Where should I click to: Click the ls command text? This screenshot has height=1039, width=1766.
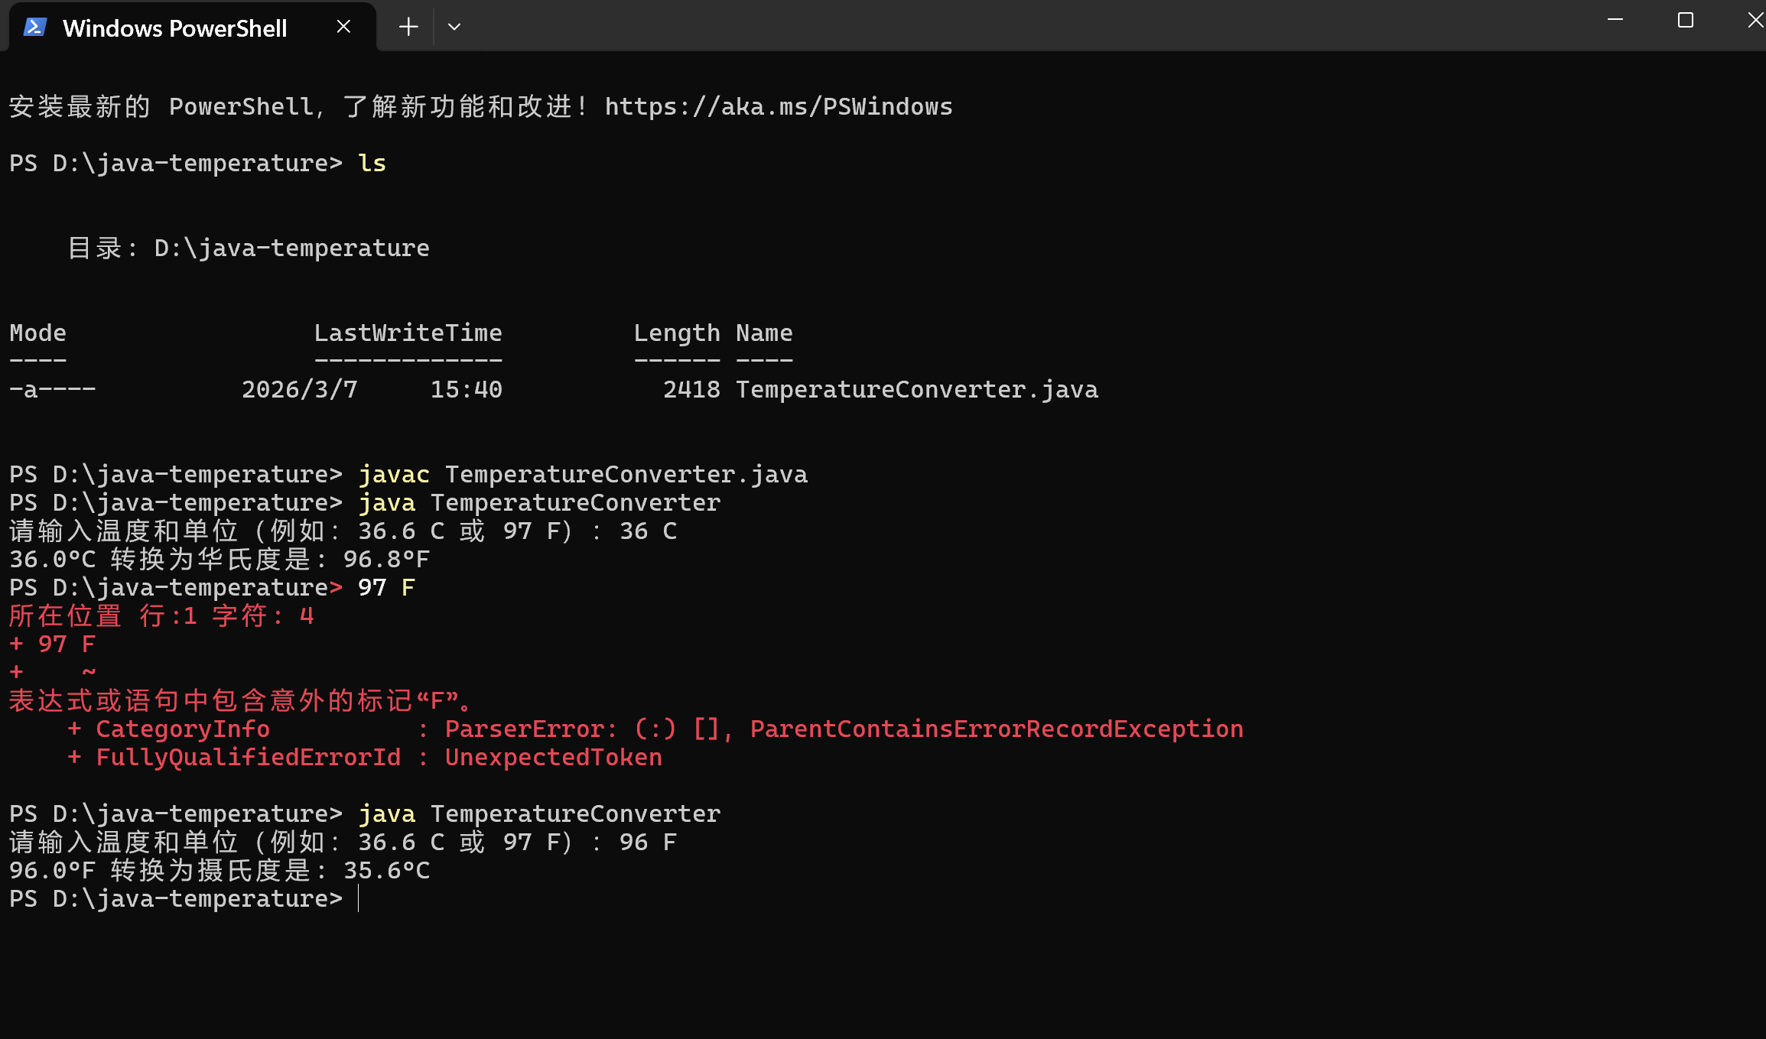(x=372, y=163)
